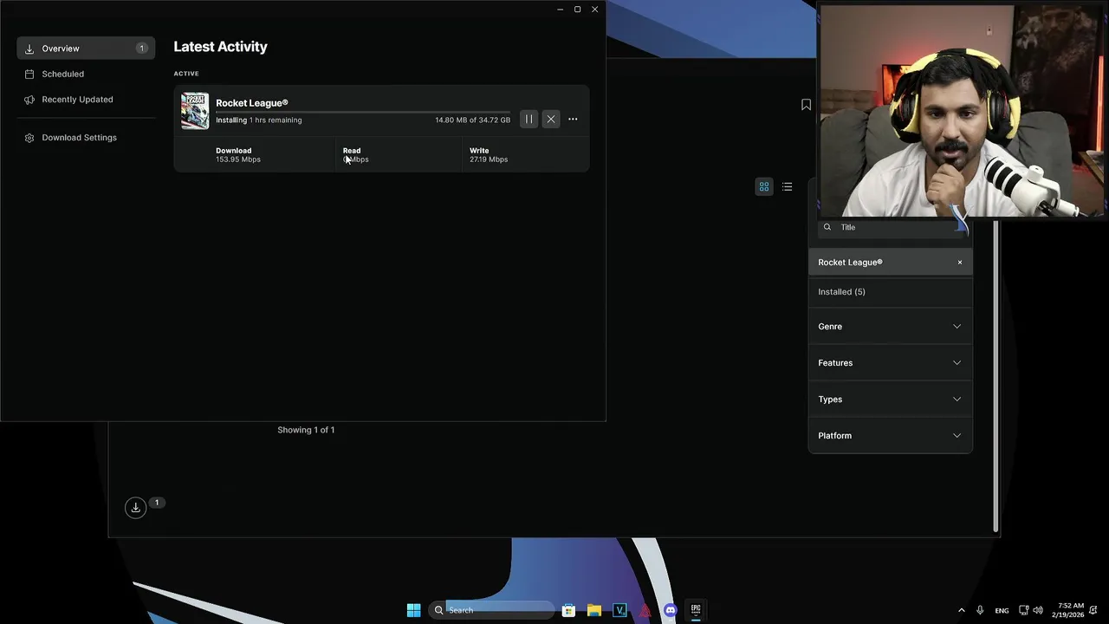1109x624 pixels.
Task: Select the Installed (5) filter
Action: tap(891, 292)
